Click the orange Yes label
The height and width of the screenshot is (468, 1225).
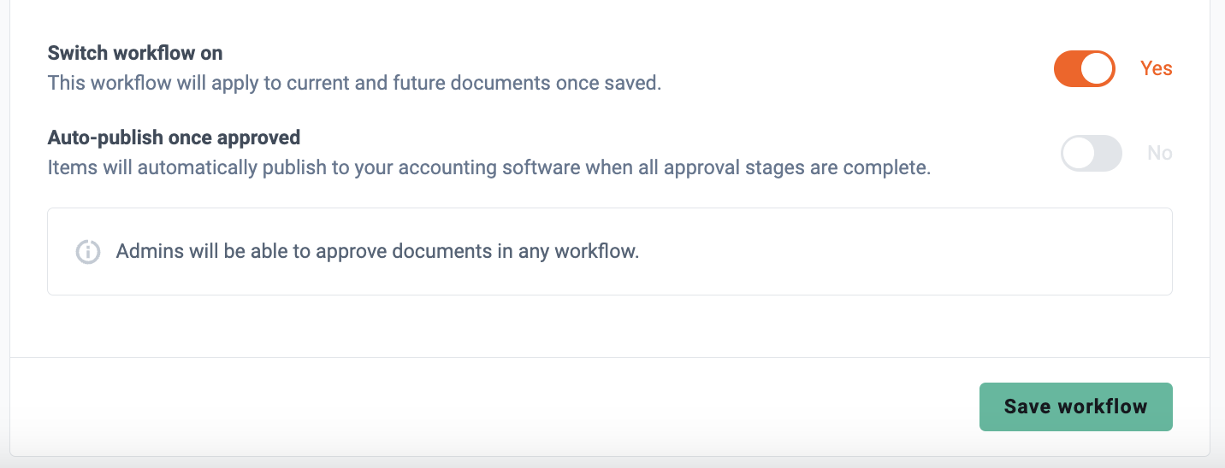pos(1157,68)
